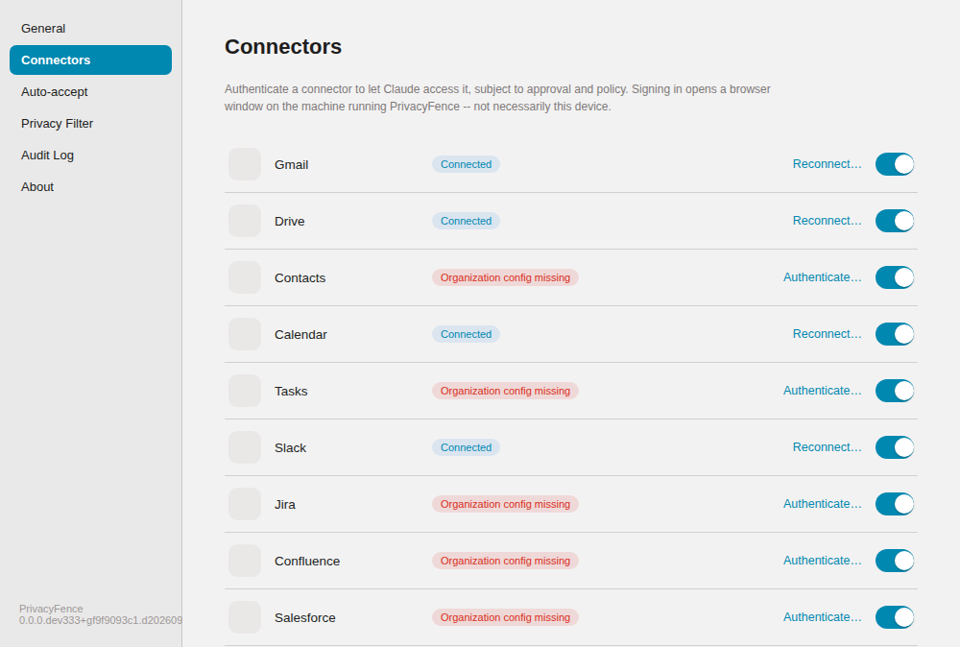
Task: Click the Slack connector icon placeholder
Action: pyautogui.click(x=245, y=447)
